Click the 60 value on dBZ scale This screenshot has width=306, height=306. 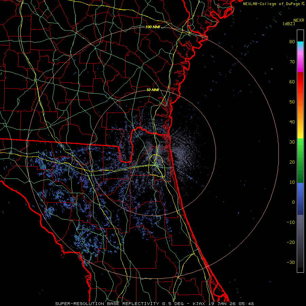click(x=292, y=82)
